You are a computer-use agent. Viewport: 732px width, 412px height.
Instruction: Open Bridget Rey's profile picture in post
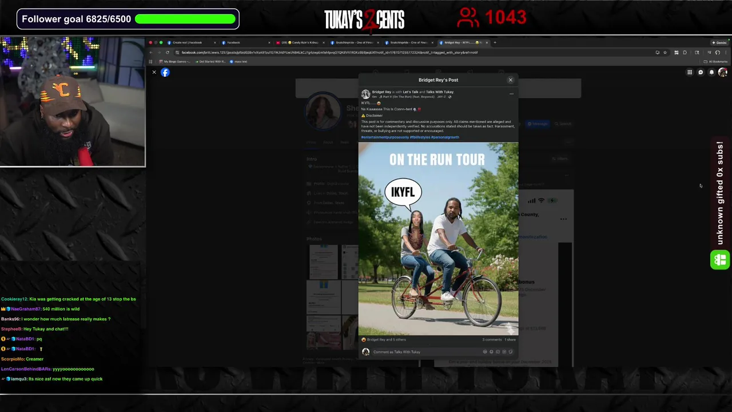click(x=365, y=94)
